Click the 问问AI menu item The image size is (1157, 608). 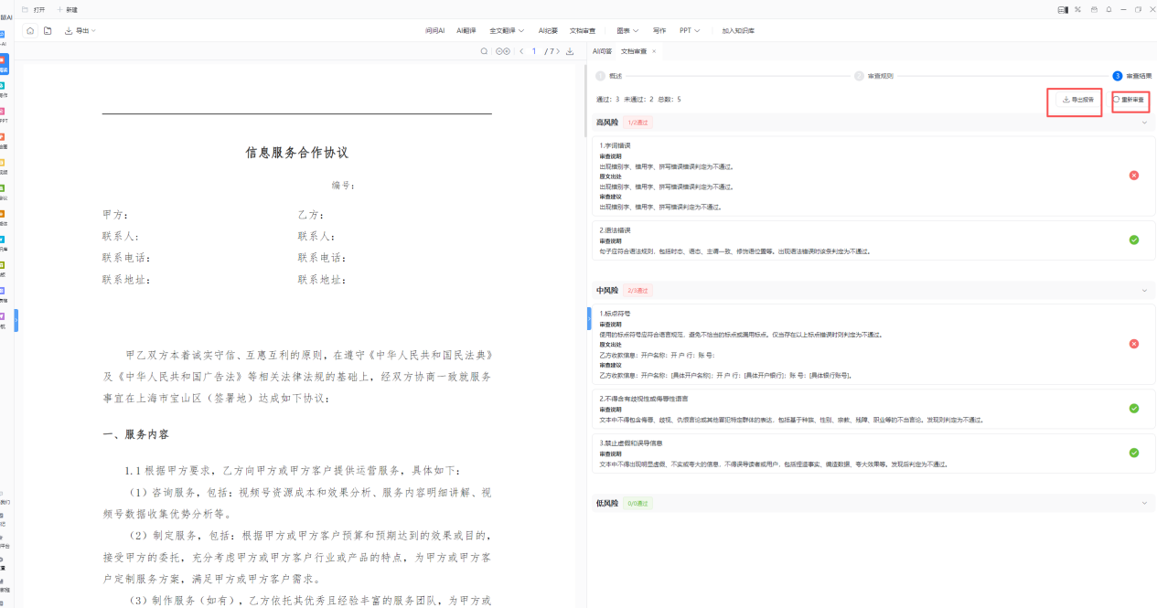(434, 30)
